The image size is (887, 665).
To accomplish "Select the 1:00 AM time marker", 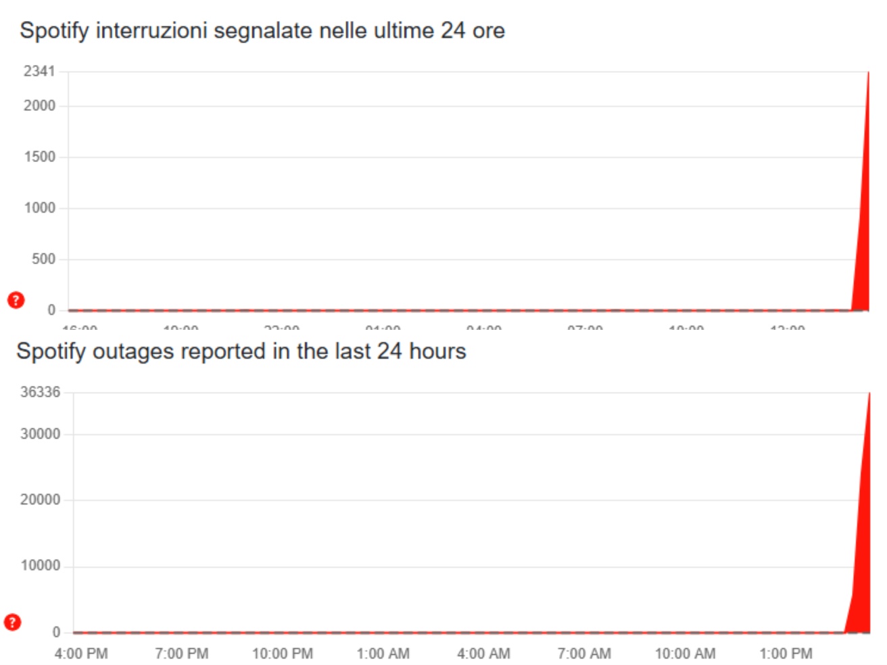I will coord(383,654).
